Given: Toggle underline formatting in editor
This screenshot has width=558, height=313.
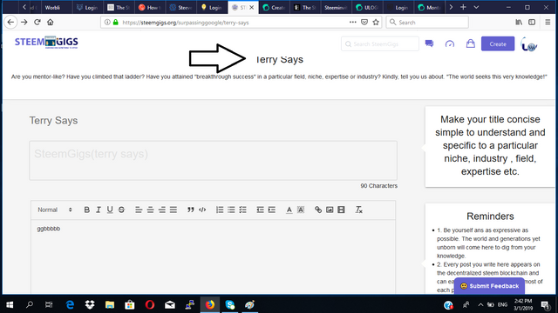Looking at the screenshot, I should 110,210.
